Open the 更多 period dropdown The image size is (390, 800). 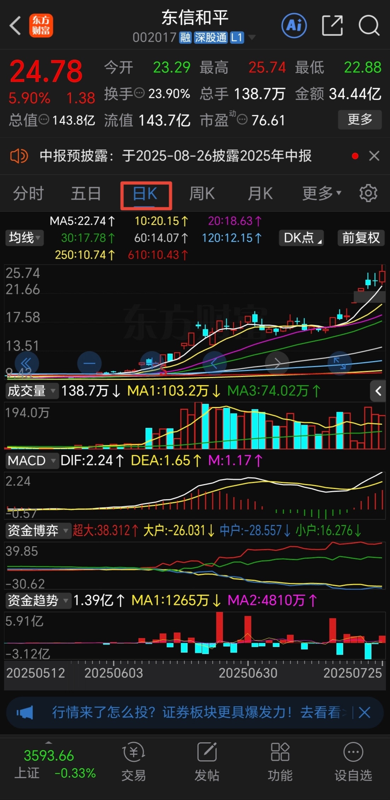point(321,194)
